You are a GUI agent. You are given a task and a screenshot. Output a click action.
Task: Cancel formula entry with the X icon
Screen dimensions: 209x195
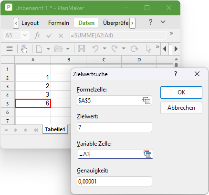tap(61, 35)
